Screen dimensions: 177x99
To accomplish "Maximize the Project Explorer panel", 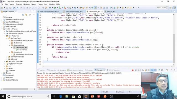I will point(33,11).
